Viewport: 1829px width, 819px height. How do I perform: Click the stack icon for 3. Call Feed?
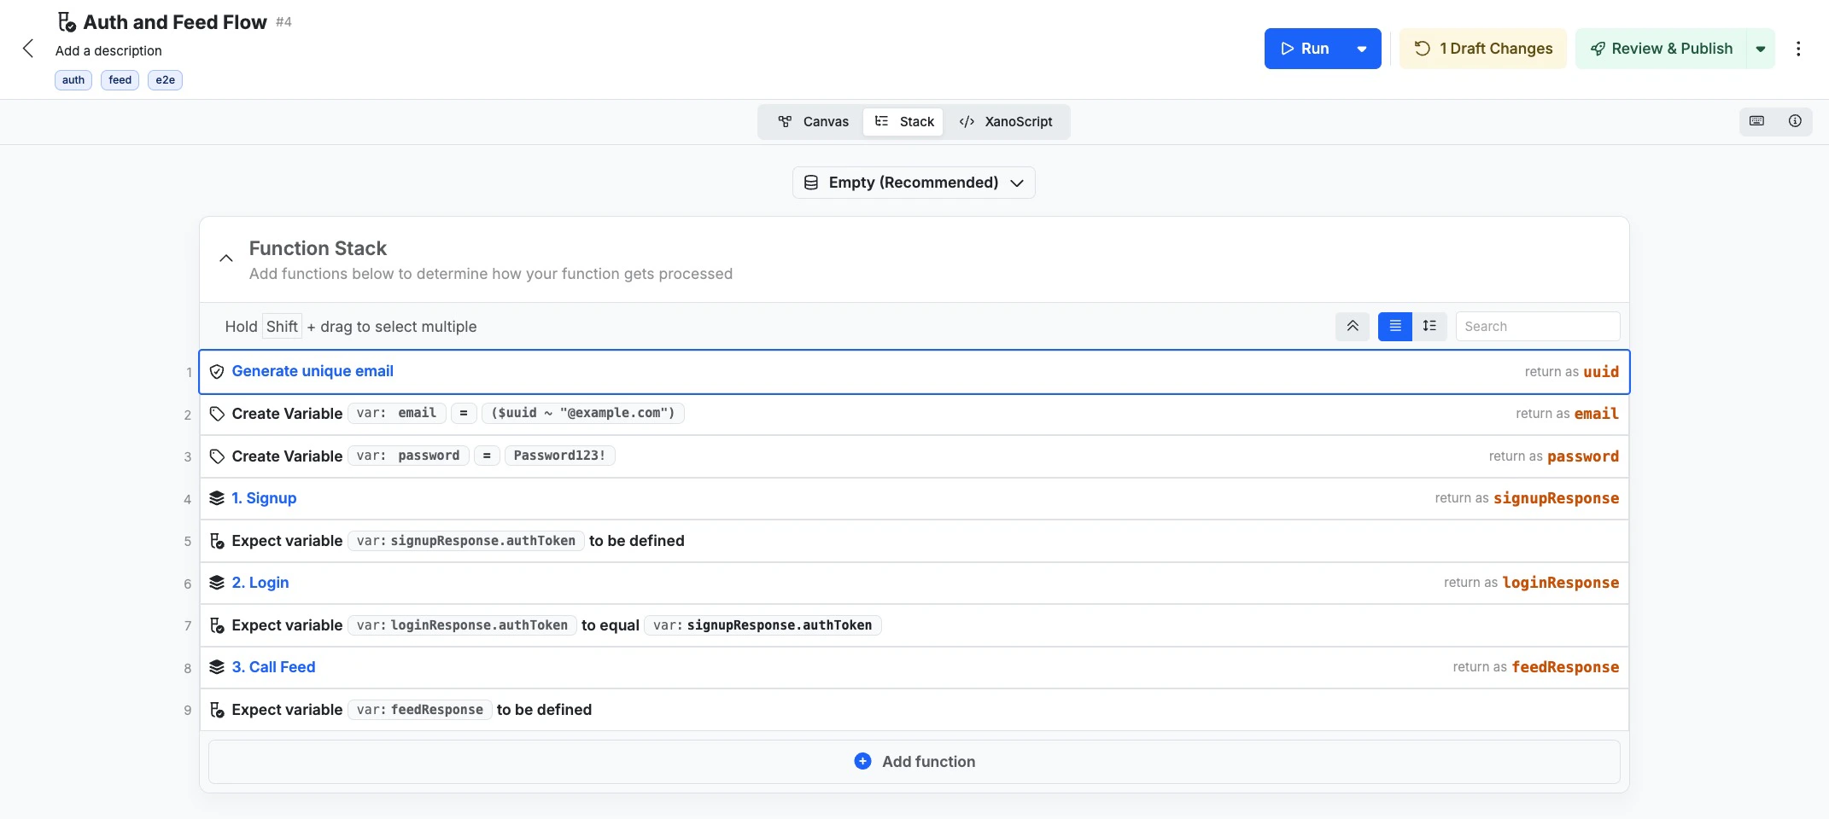(217, 667)
